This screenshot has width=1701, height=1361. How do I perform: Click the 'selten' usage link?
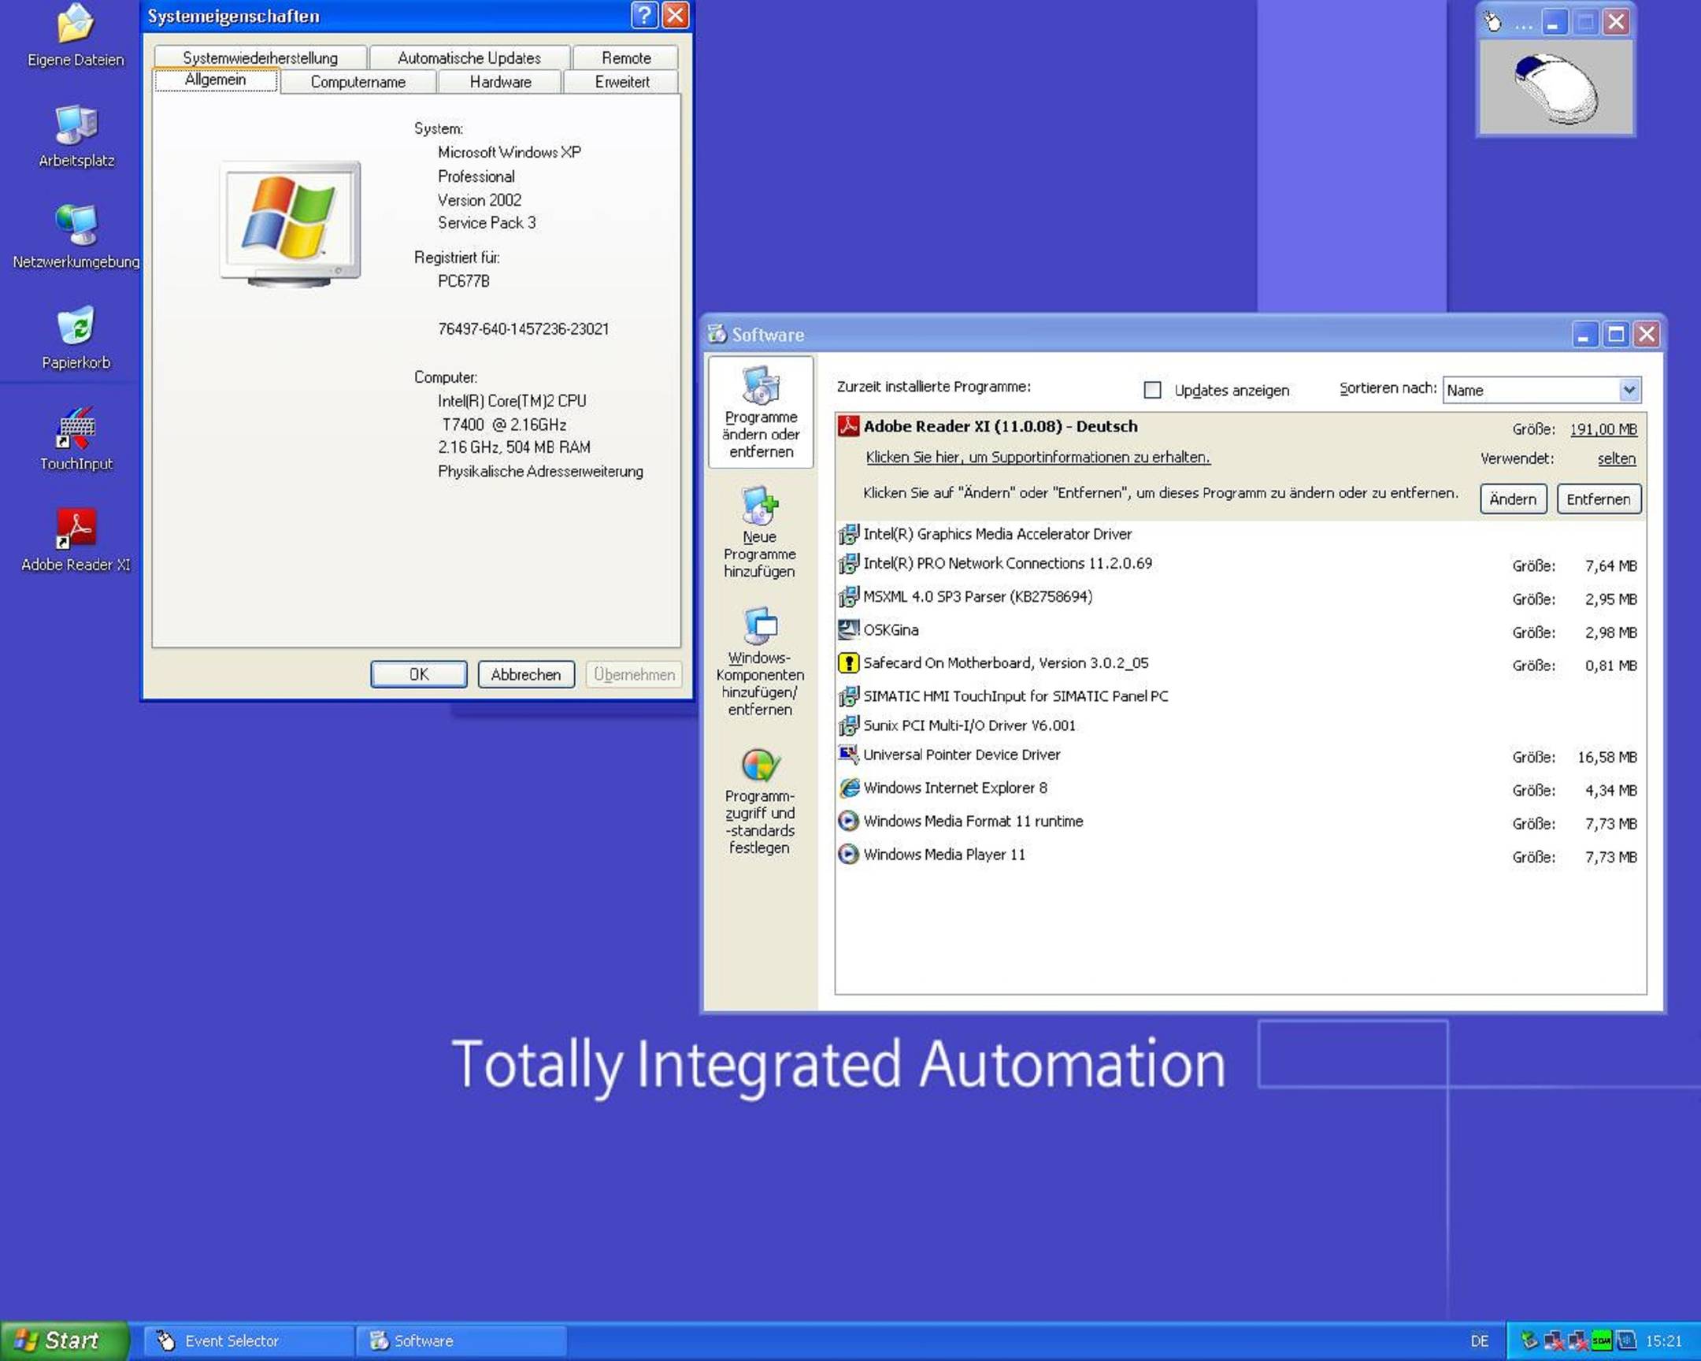pos(1616,458)
